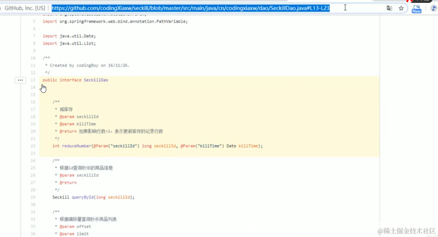Select line number 29
Screen dimensions: 438x237
(x=33, y=197)
